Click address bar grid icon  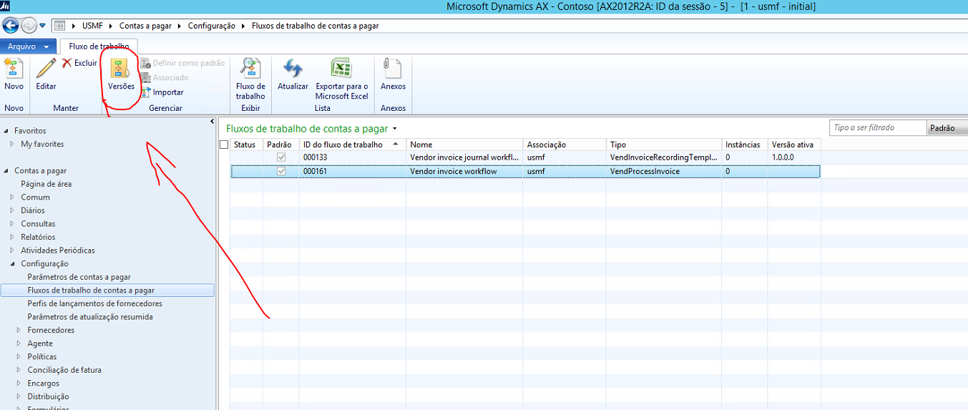click(60, 26)
